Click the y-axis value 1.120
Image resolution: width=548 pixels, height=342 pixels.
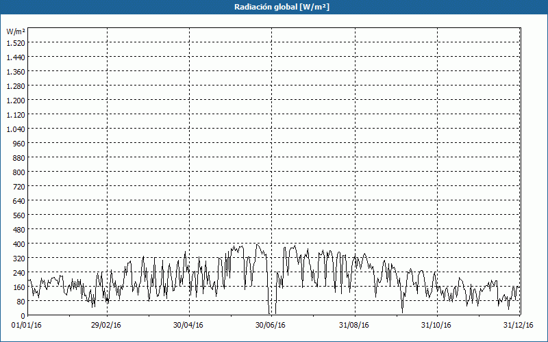click(x=16, y=115)
